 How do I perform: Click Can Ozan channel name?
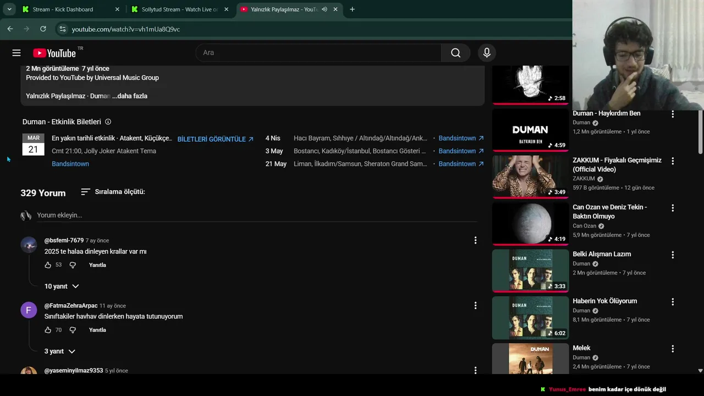click(x=584, y=226)
